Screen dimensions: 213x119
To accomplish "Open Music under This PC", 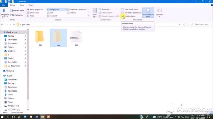I will click(x=10, y=95).
